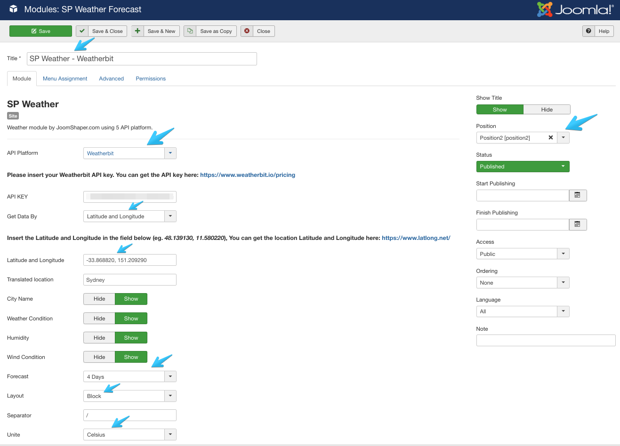Open the Get Data By dropdown
This screenshot has height=446, width=620.
point(130,216)
